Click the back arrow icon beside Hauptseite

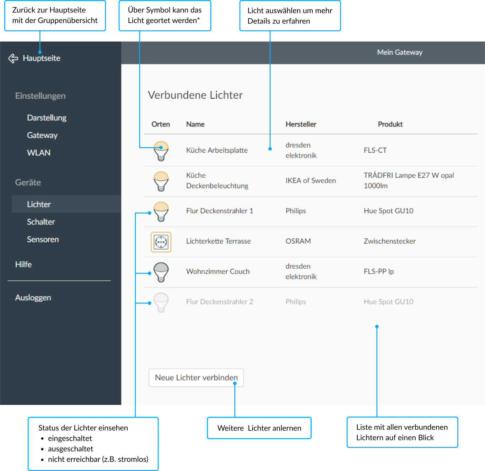pyautogui.click(x=13, y=58)
